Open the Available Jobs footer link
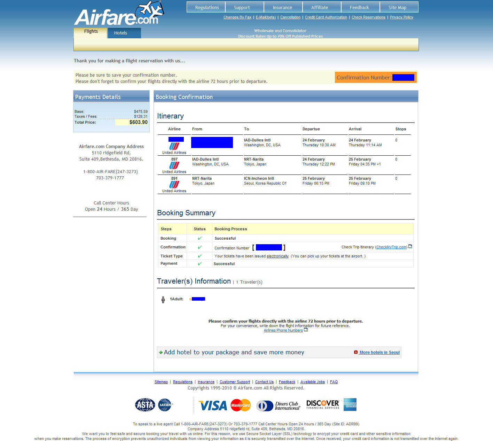Image resolution: width=493 pixels, height=441 pixels. [313, 382]
